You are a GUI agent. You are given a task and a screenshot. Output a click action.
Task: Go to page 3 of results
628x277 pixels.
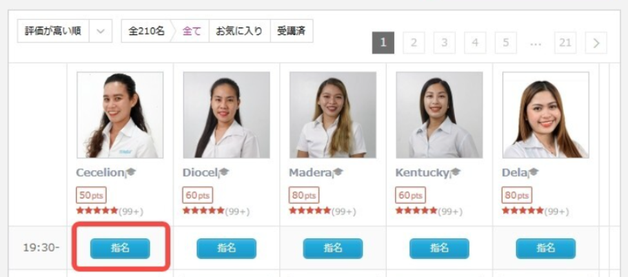445,43
